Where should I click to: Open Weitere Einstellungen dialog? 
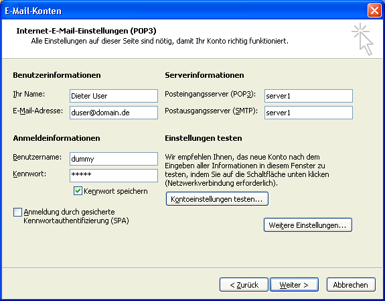(308, 225)
